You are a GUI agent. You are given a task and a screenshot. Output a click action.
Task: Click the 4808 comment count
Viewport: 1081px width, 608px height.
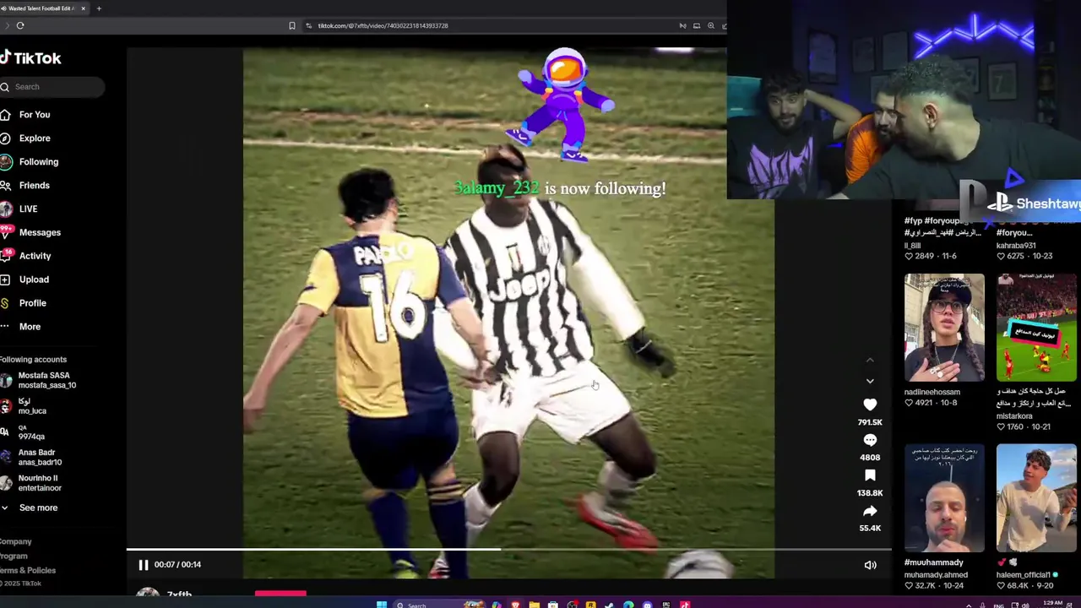point(870,458)
